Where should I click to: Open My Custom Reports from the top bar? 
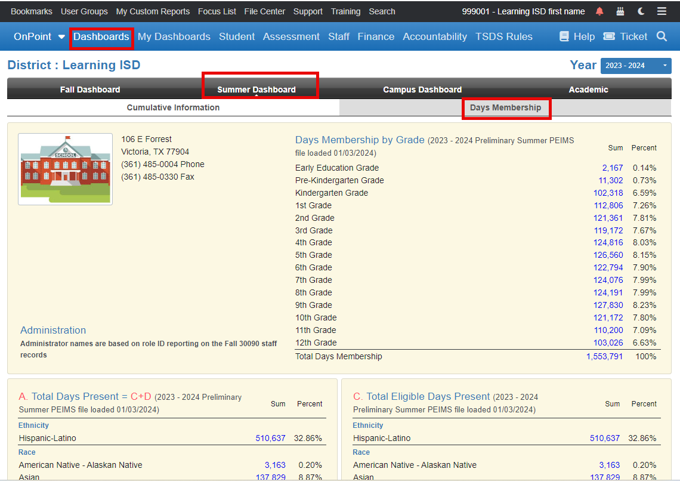click(x=153, y=11)
